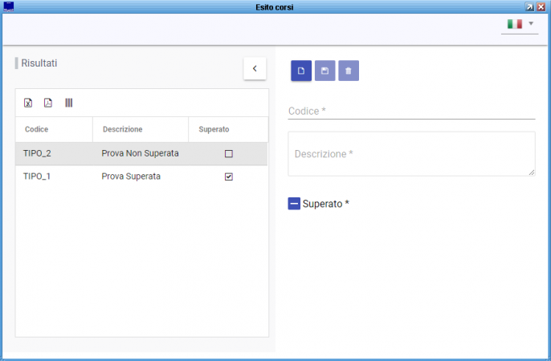Sort by the Codice column header

tap(36, 129)
